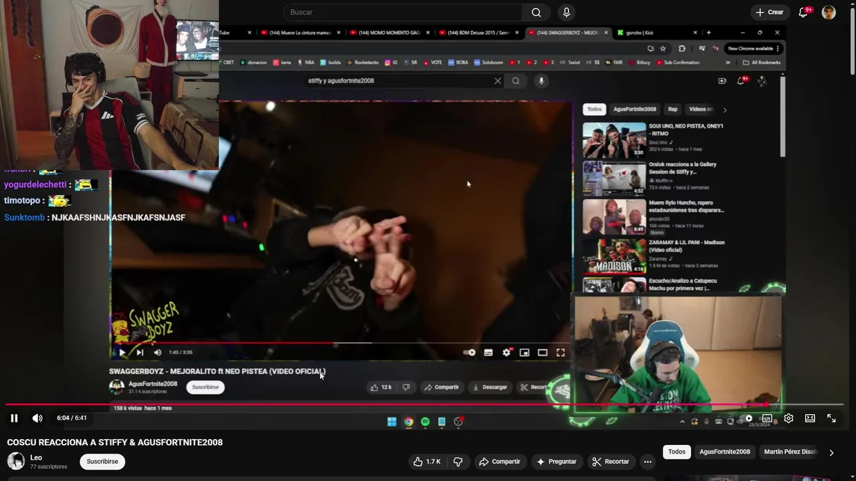Show more filter chips with right chevron
Image resolution: width=856 pixels, height=481 pixels.
(x=831, y=452)
